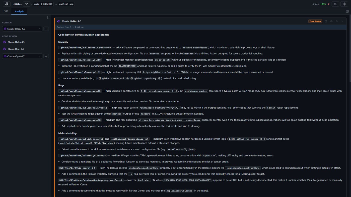
Task: Click the main @ 840d399 base ref chip
Action: click(x=43, y=4)
